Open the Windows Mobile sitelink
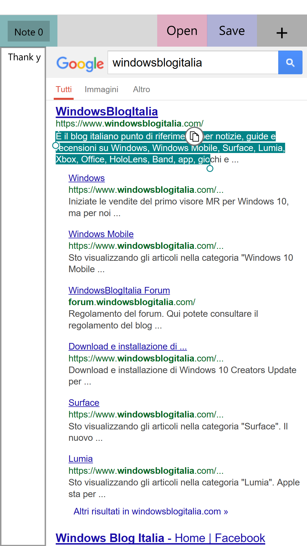 pos(101,234)
